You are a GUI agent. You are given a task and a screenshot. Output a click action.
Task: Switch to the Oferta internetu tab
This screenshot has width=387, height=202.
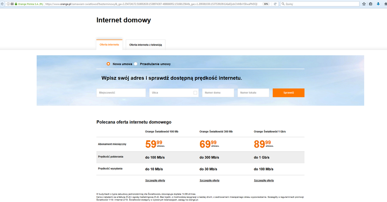pyautogui.click(x=109, y=45)
